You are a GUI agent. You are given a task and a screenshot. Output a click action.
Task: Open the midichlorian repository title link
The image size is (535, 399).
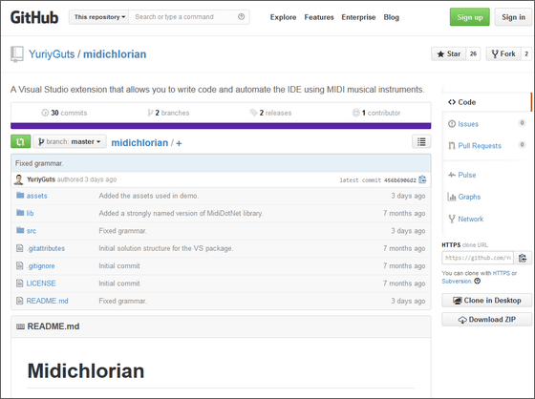(x=115, y=54)
